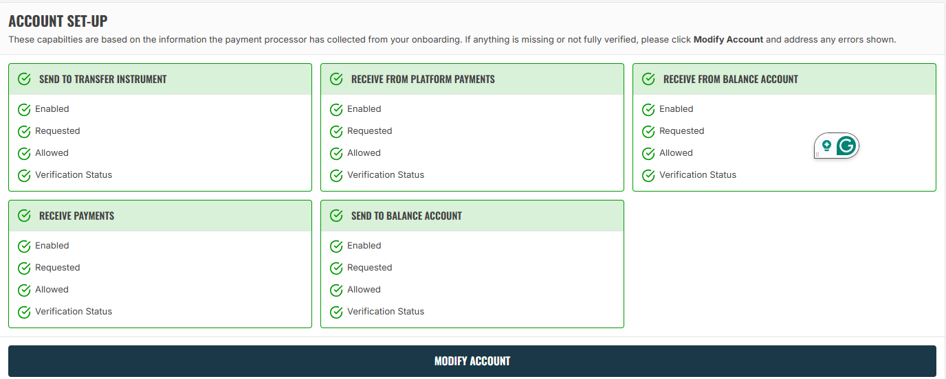Select the Receive Payments card heading

pos(77,216)
